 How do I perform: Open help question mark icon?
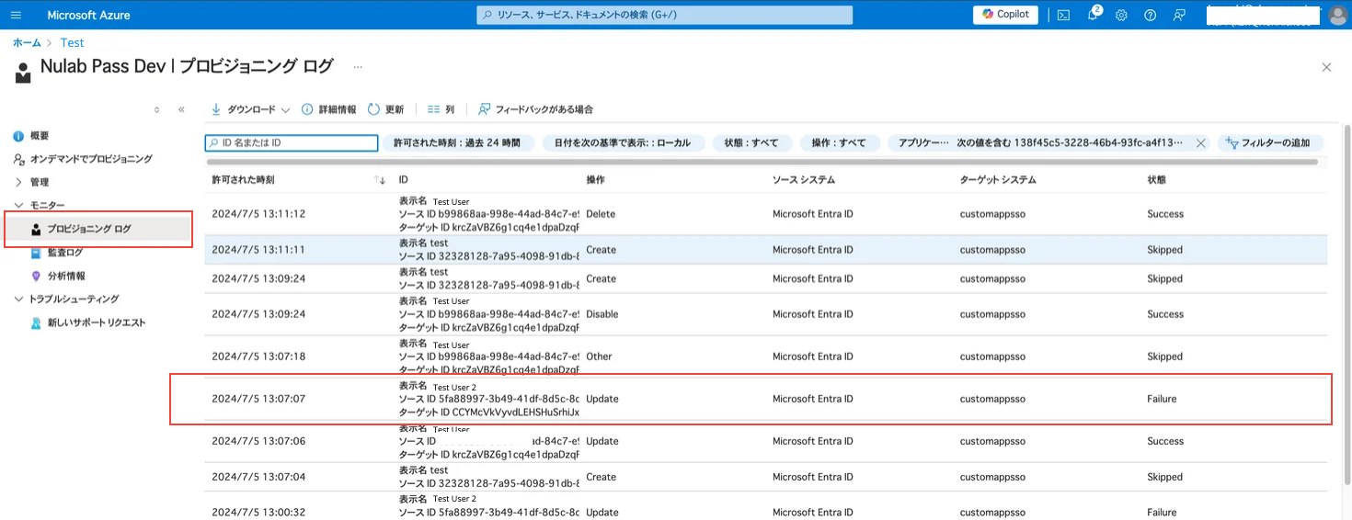1150,15
